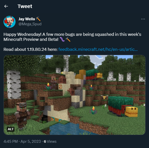This screenshot has width=149, height=148.
Task: Go back using the left arrow
Action: 6,6
